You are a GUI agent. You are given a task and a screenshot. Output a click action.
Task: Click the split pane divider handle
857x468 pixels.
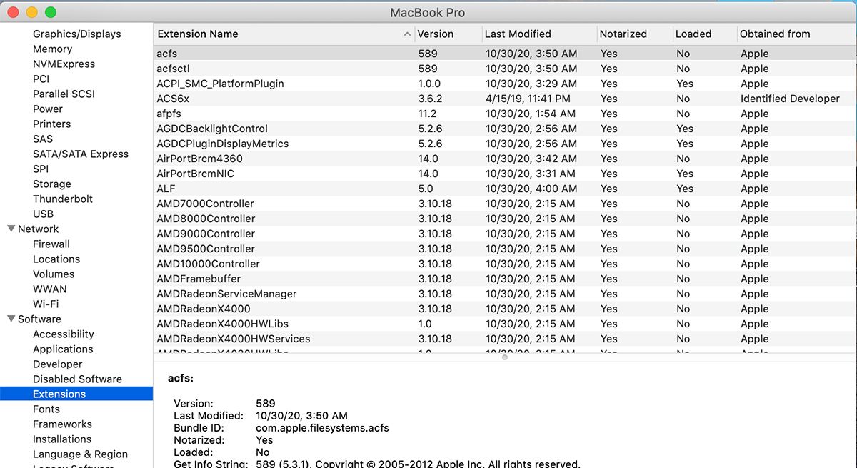(x=505, y=357)
